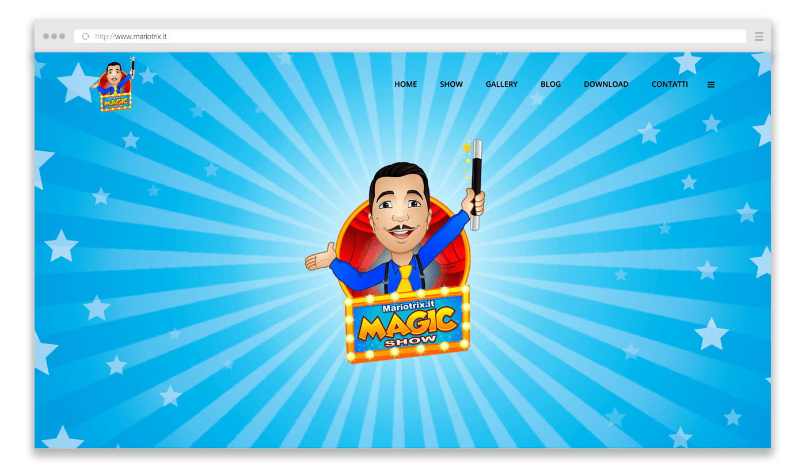
Task: Open the browser menu icon beside address bar
Action: coord(759,36)
